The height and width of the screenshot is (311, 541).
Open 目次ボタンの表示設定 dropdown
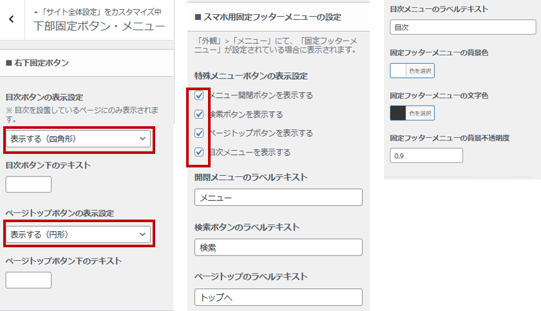point(79,139)
